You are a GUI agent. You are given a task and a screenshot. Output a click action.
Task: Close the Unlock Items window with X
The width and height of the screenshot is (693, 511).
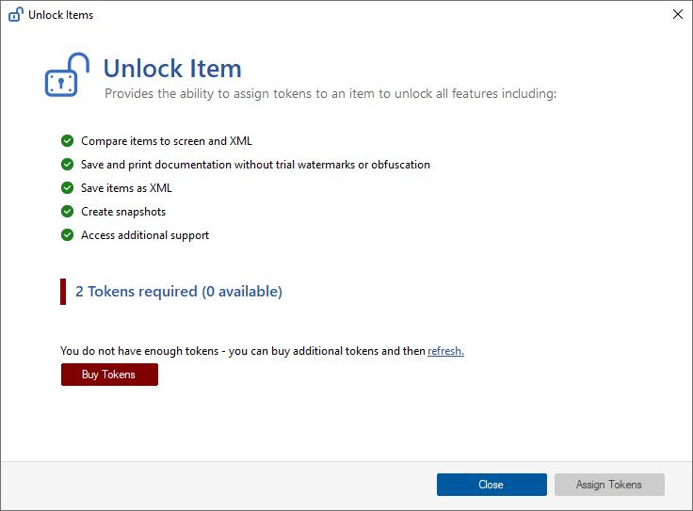678,14
